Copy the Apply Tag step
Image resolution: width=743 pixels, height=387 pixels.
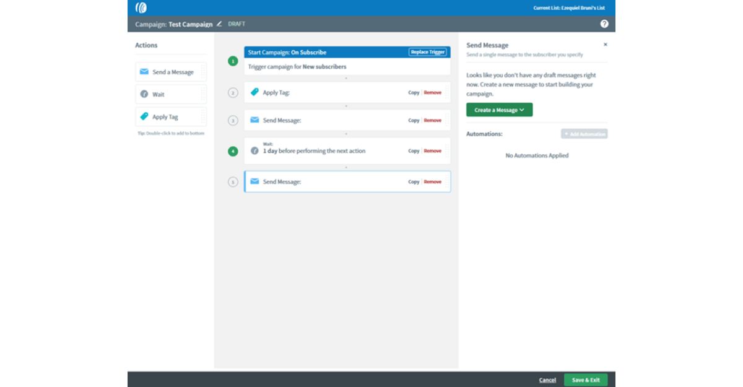point(414,93)
